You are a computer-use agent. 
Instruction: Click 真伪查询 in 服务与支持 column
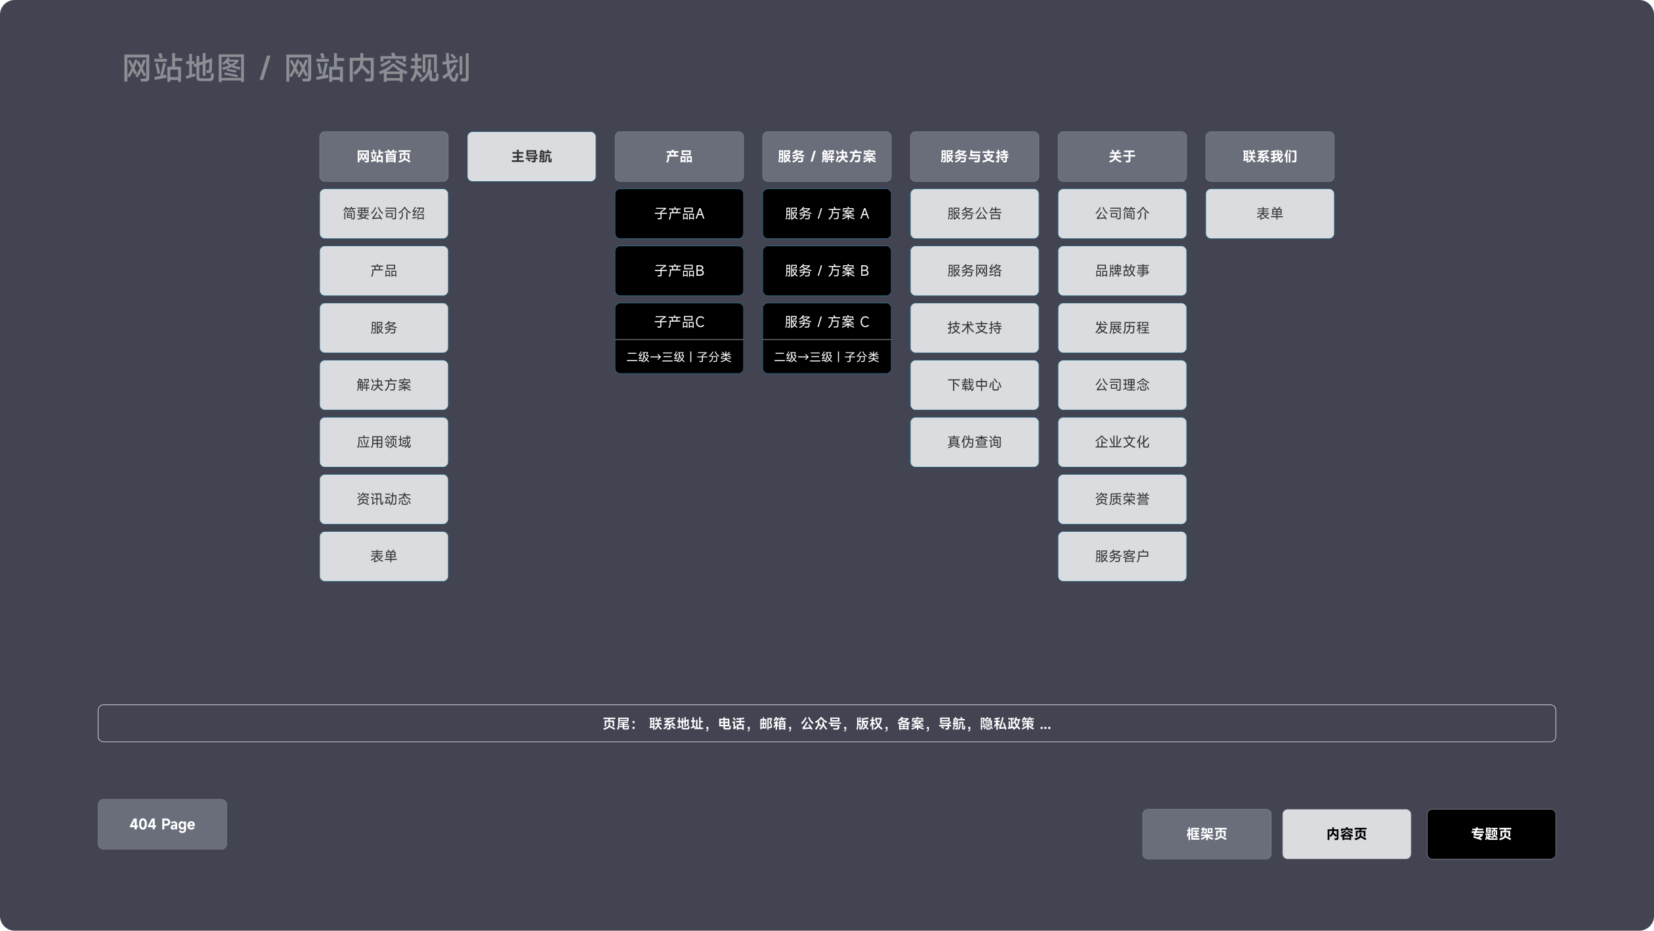coord(974,442)
